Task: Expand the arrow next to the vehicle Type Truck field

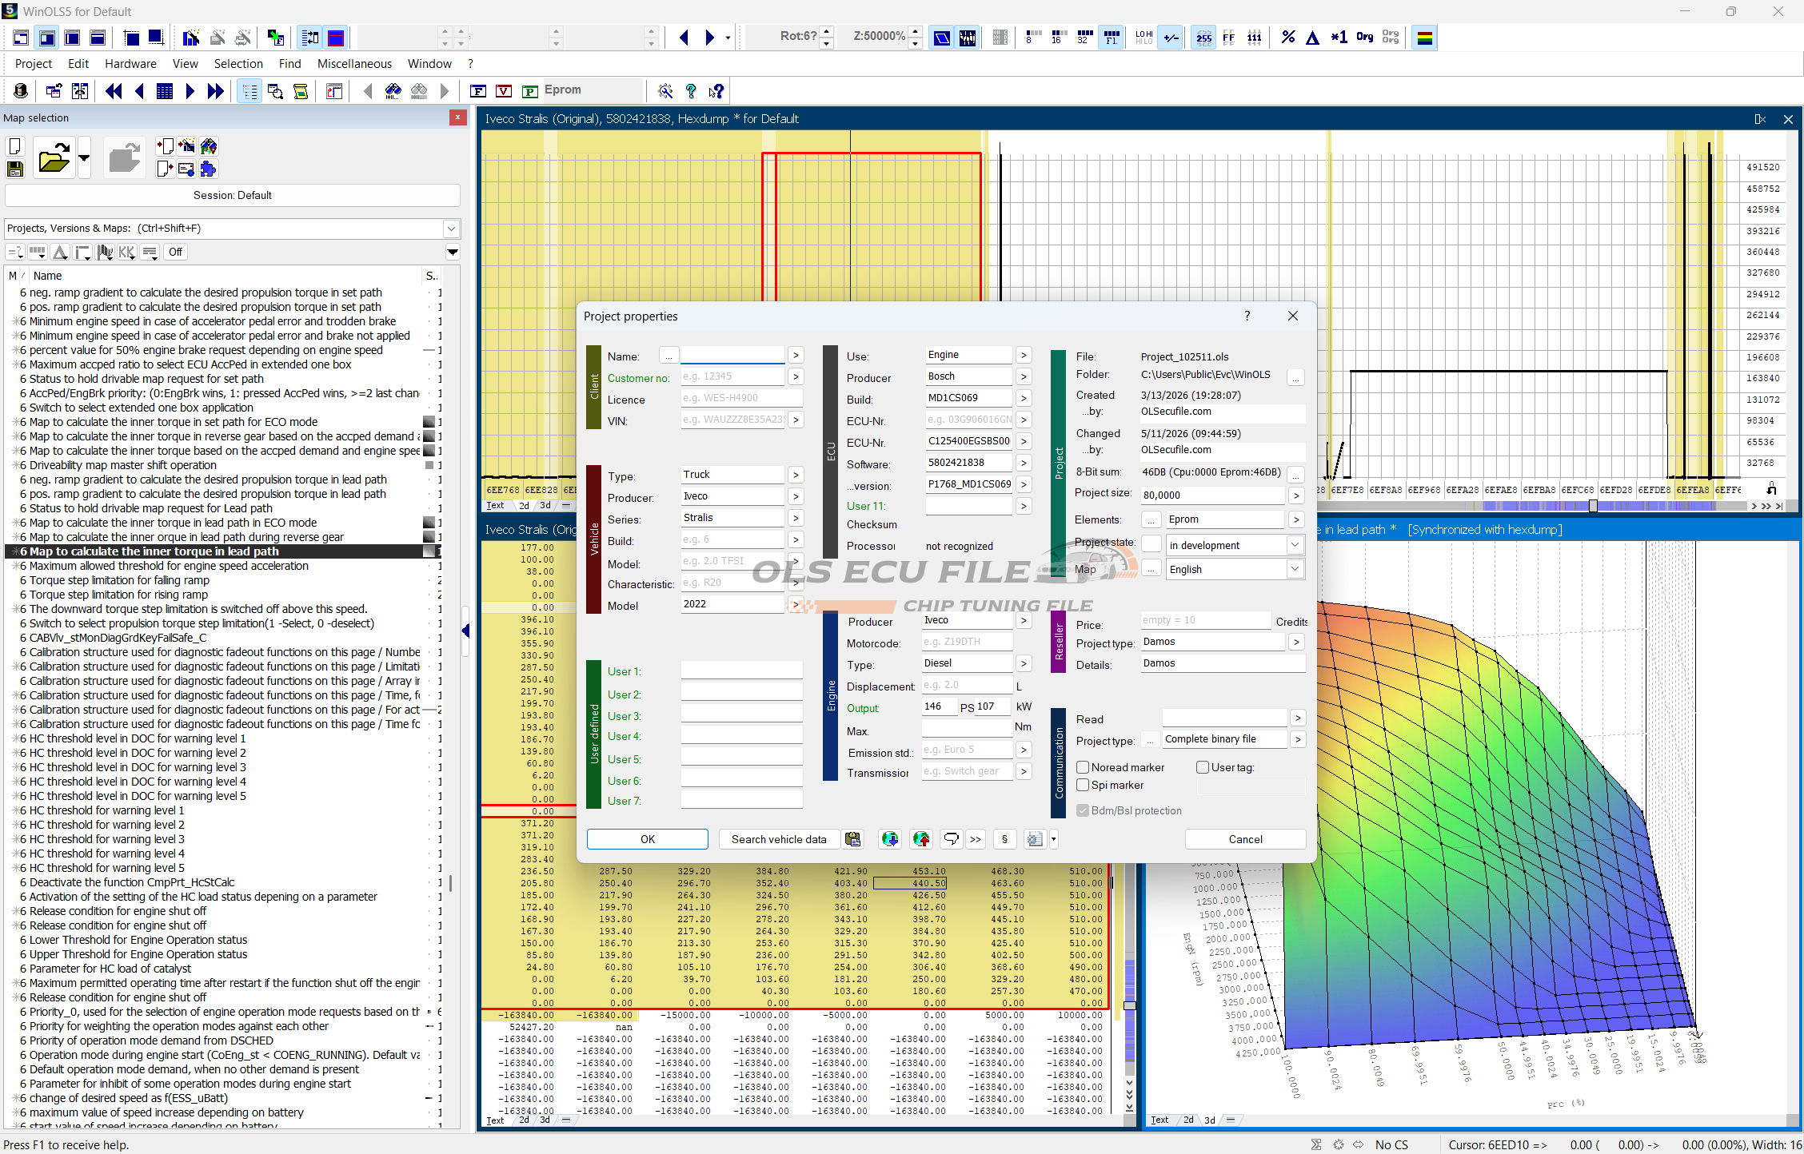Action: 796,475
